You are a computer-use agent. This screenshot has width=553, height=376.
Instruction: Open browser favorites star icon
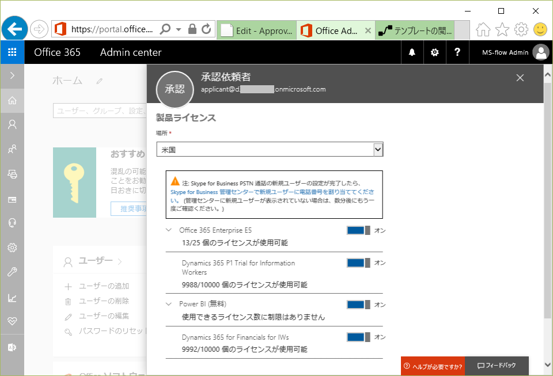tap(502, 29)
